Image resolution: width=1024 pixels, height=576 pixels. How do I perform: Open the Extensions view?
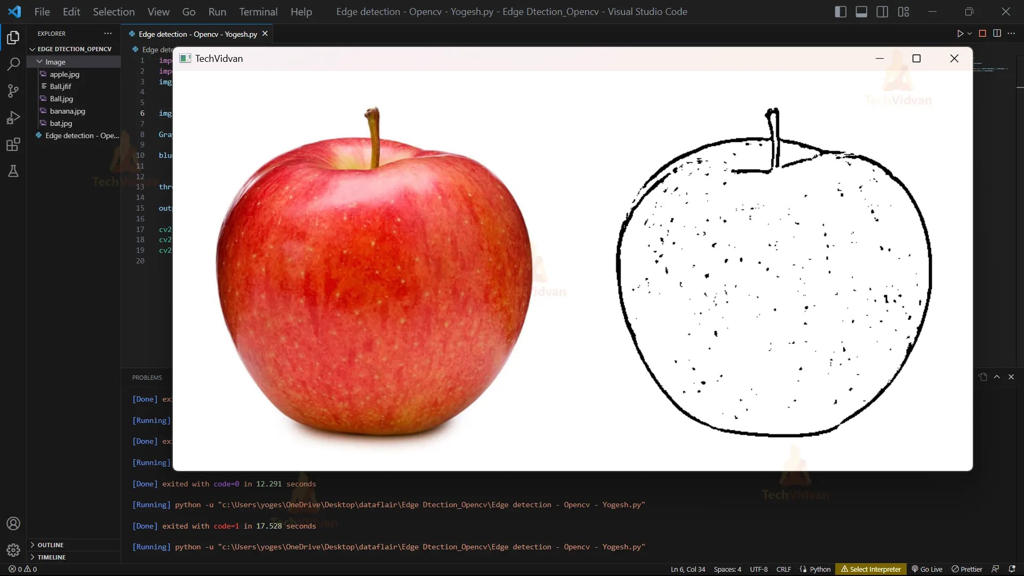click(x=13, y=144)
